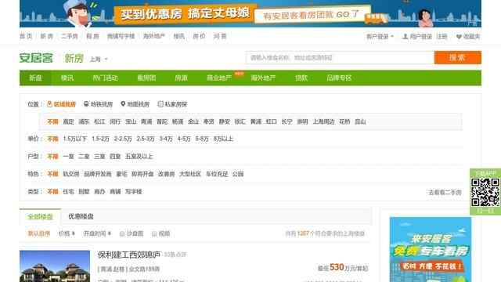Switch to the 全部楼盘 tab

click(40, 216)
